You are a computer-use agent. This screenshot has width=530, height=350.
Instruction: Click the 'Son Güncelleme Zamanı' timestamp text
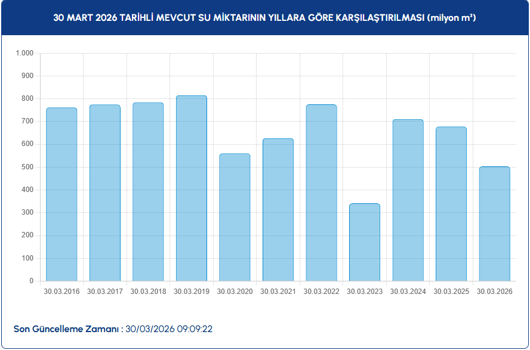click(x=113, y=329)
